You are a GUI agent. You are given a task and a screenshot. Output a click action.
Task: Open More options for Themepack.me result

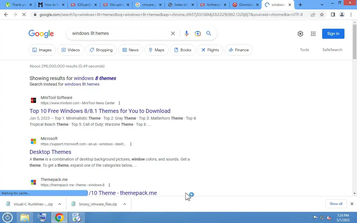pos(109,185)
